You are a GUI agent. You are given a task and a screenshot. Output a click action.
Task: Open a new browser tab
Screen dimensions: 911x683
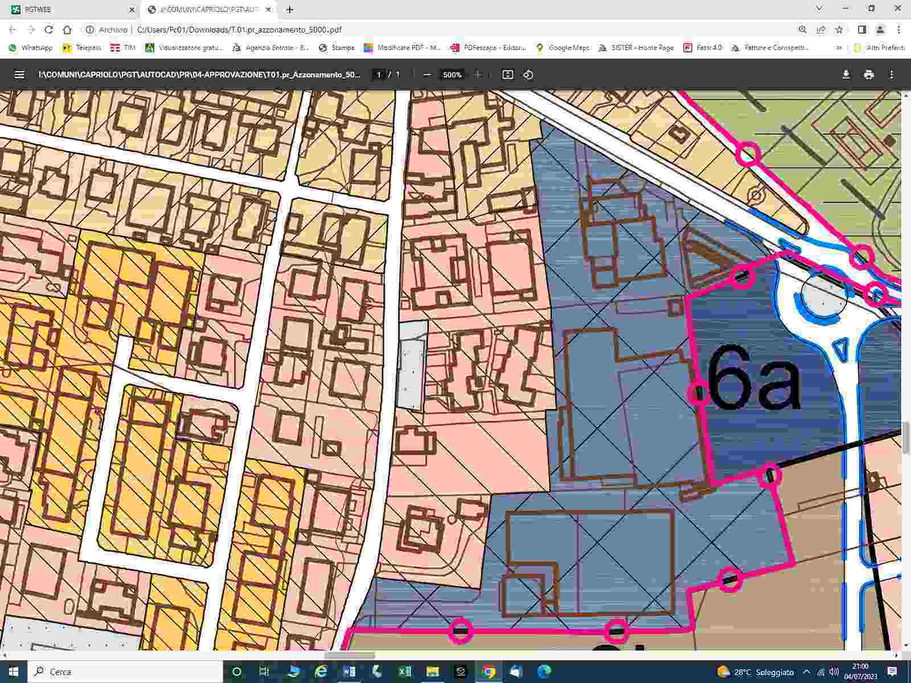[x=290, y=10]
